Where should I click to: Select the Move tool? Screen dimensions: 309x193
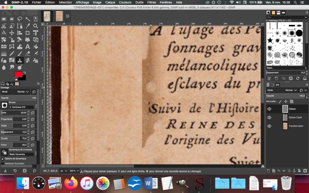pyautogui.click(x=12, y=33)
